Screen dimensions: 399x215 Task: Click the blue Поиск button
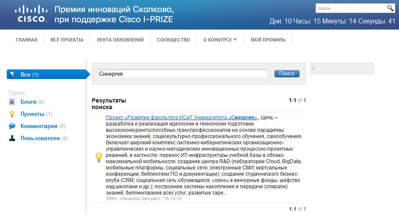click(287, 74)
